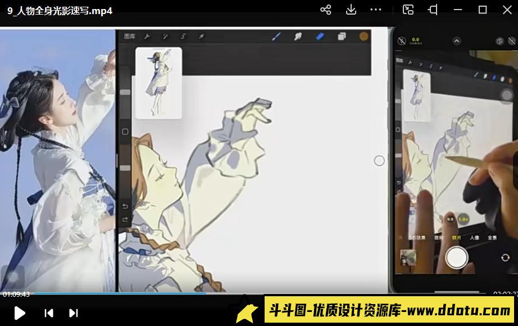518x326 pixels.
Task: Pick the Brush tool in Procreate
Action: 275,35
